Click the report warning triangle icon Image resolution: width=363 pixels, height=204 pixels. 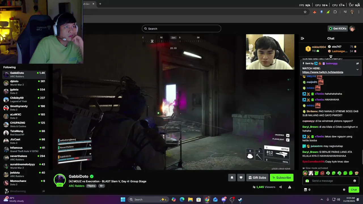(x=290, y=187)
